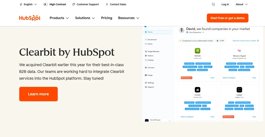
Task: Toggle the High Contrast switch
Action: pyautogui.click(x=46, y=4)
